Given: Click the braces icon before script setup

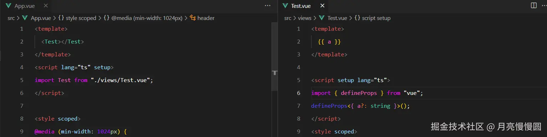Looking at the screenshot, I should tap(357, 18).
